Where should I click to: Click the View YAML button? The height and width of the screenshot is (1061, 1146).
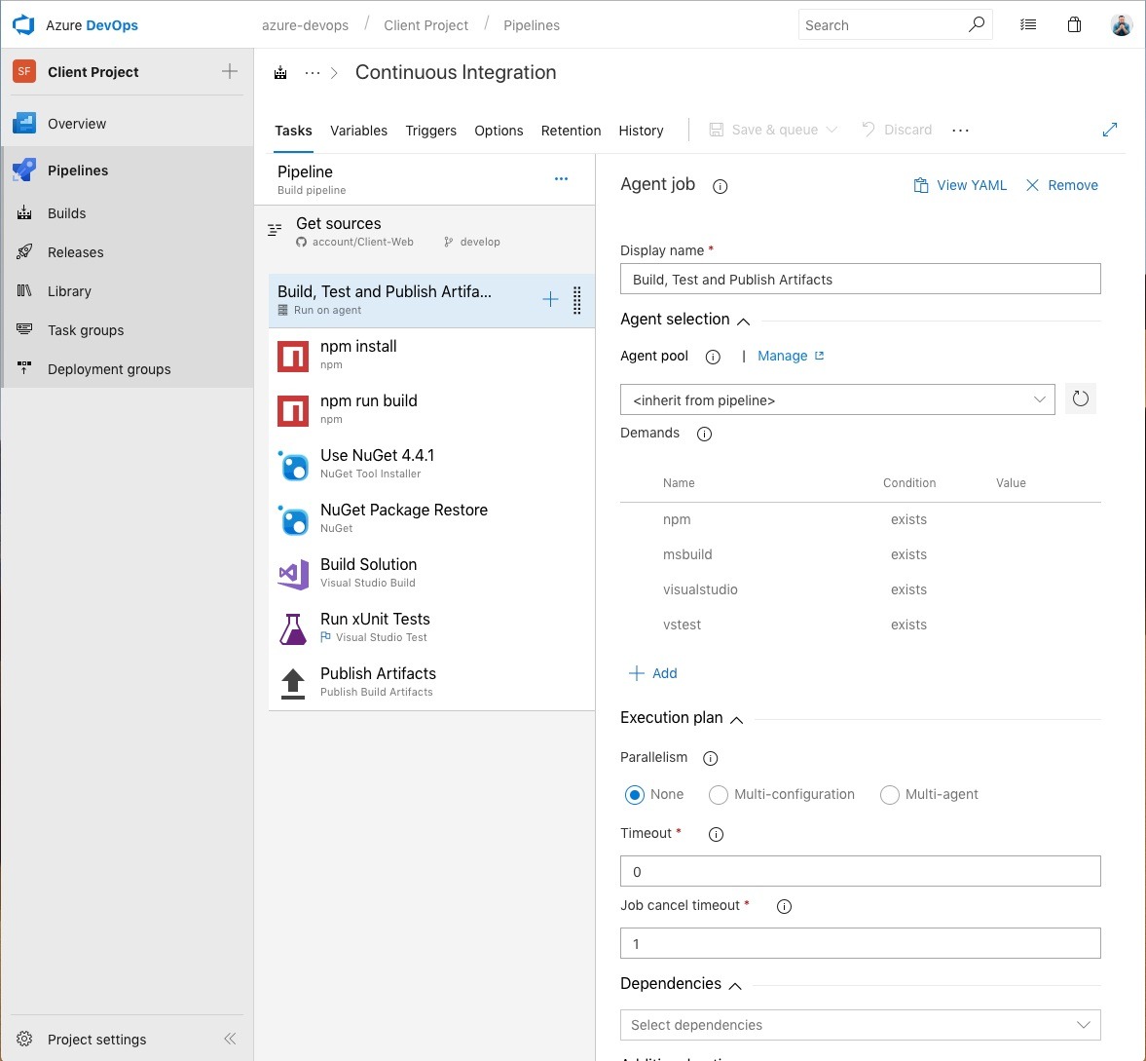960,185
